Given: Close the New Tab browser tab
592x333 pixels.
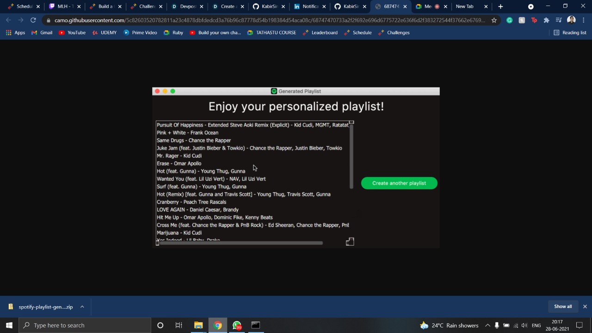Looking at the screenshot, I should coord(486,6).
